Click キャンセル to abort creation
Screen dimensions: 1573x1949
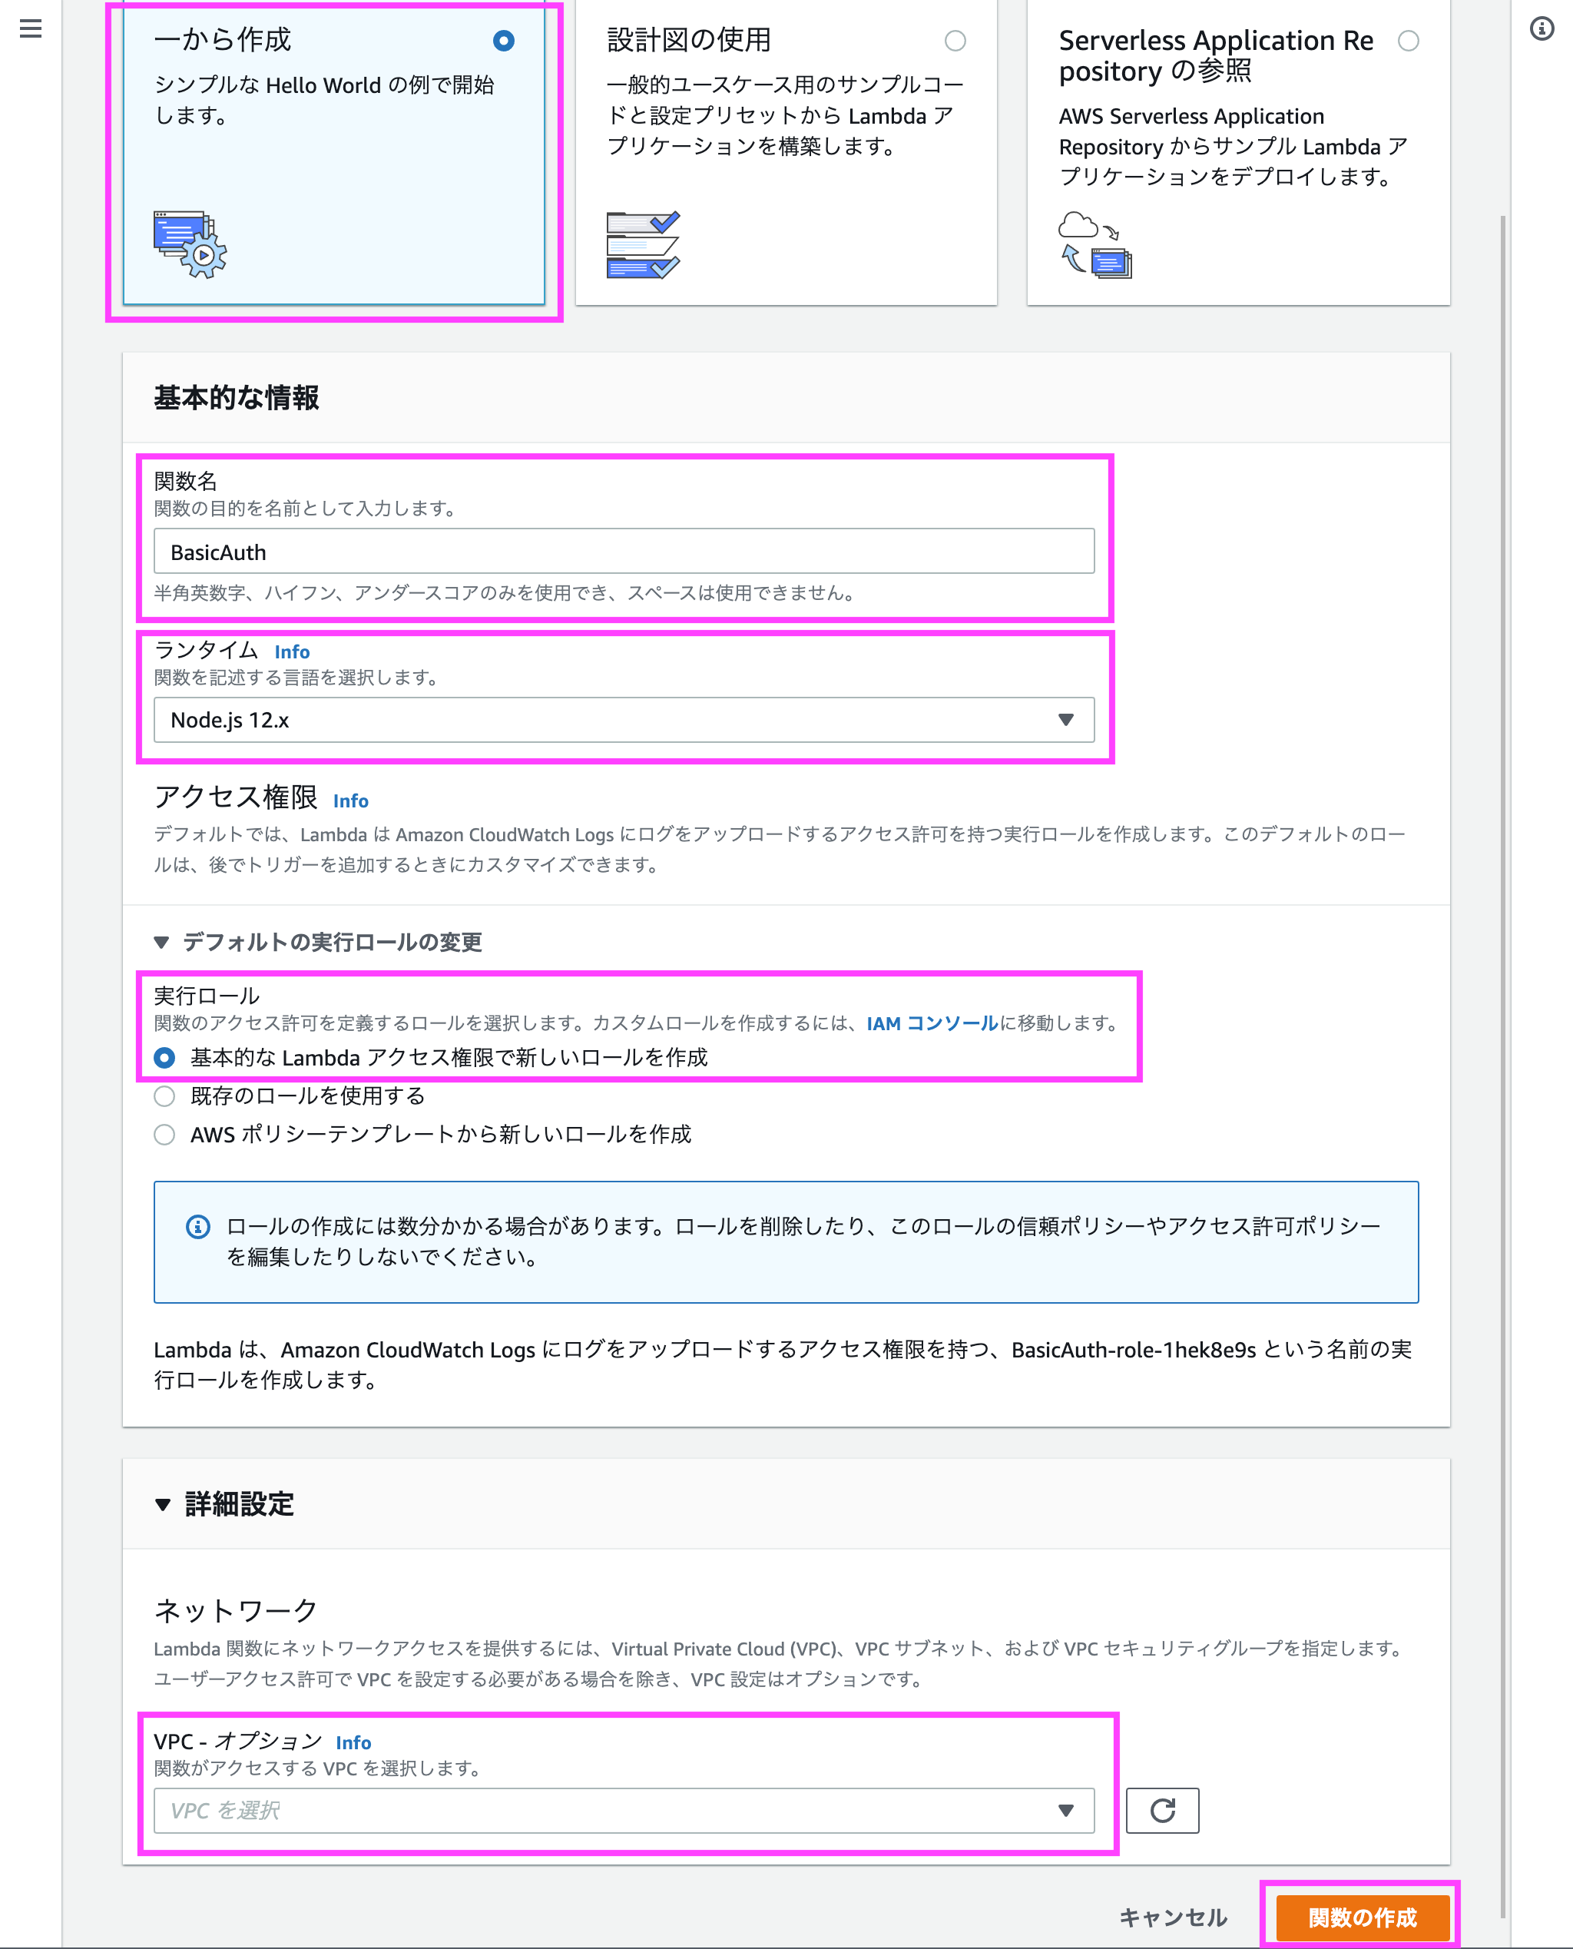1173,1917
